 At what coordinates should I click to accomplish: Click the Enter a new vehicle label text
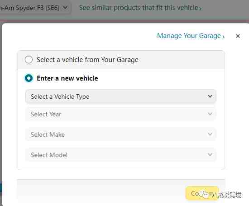coord(67,78)
